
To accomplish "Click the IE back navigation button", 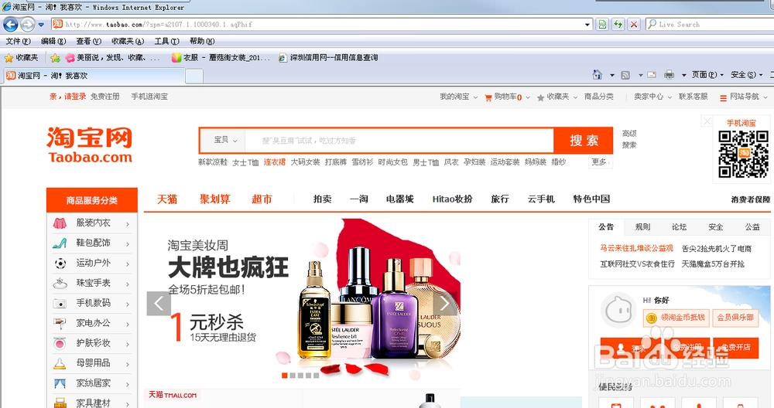I will pos(10,24).
